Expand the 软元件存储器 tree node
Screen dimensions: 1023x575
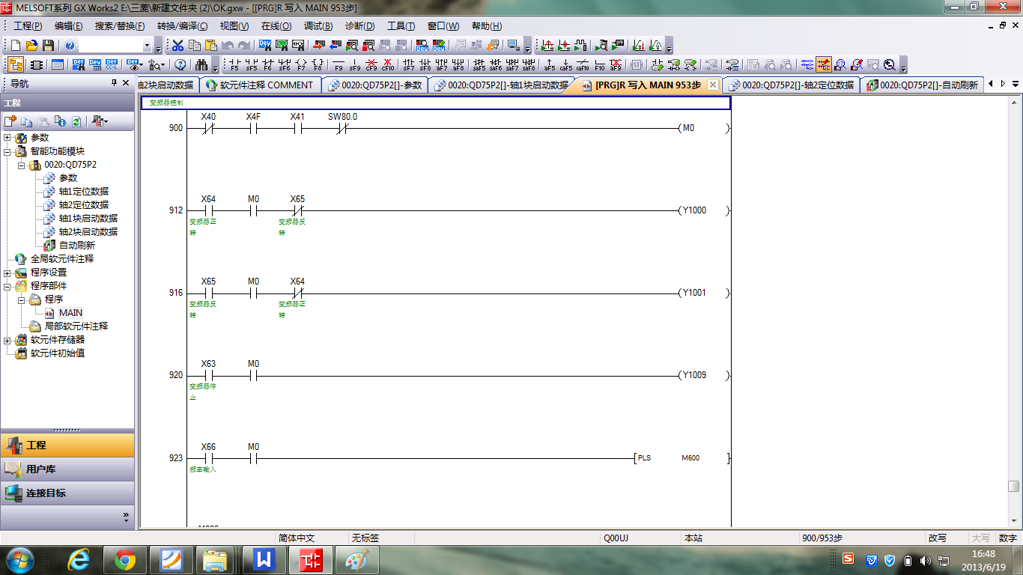coord(7,340)
